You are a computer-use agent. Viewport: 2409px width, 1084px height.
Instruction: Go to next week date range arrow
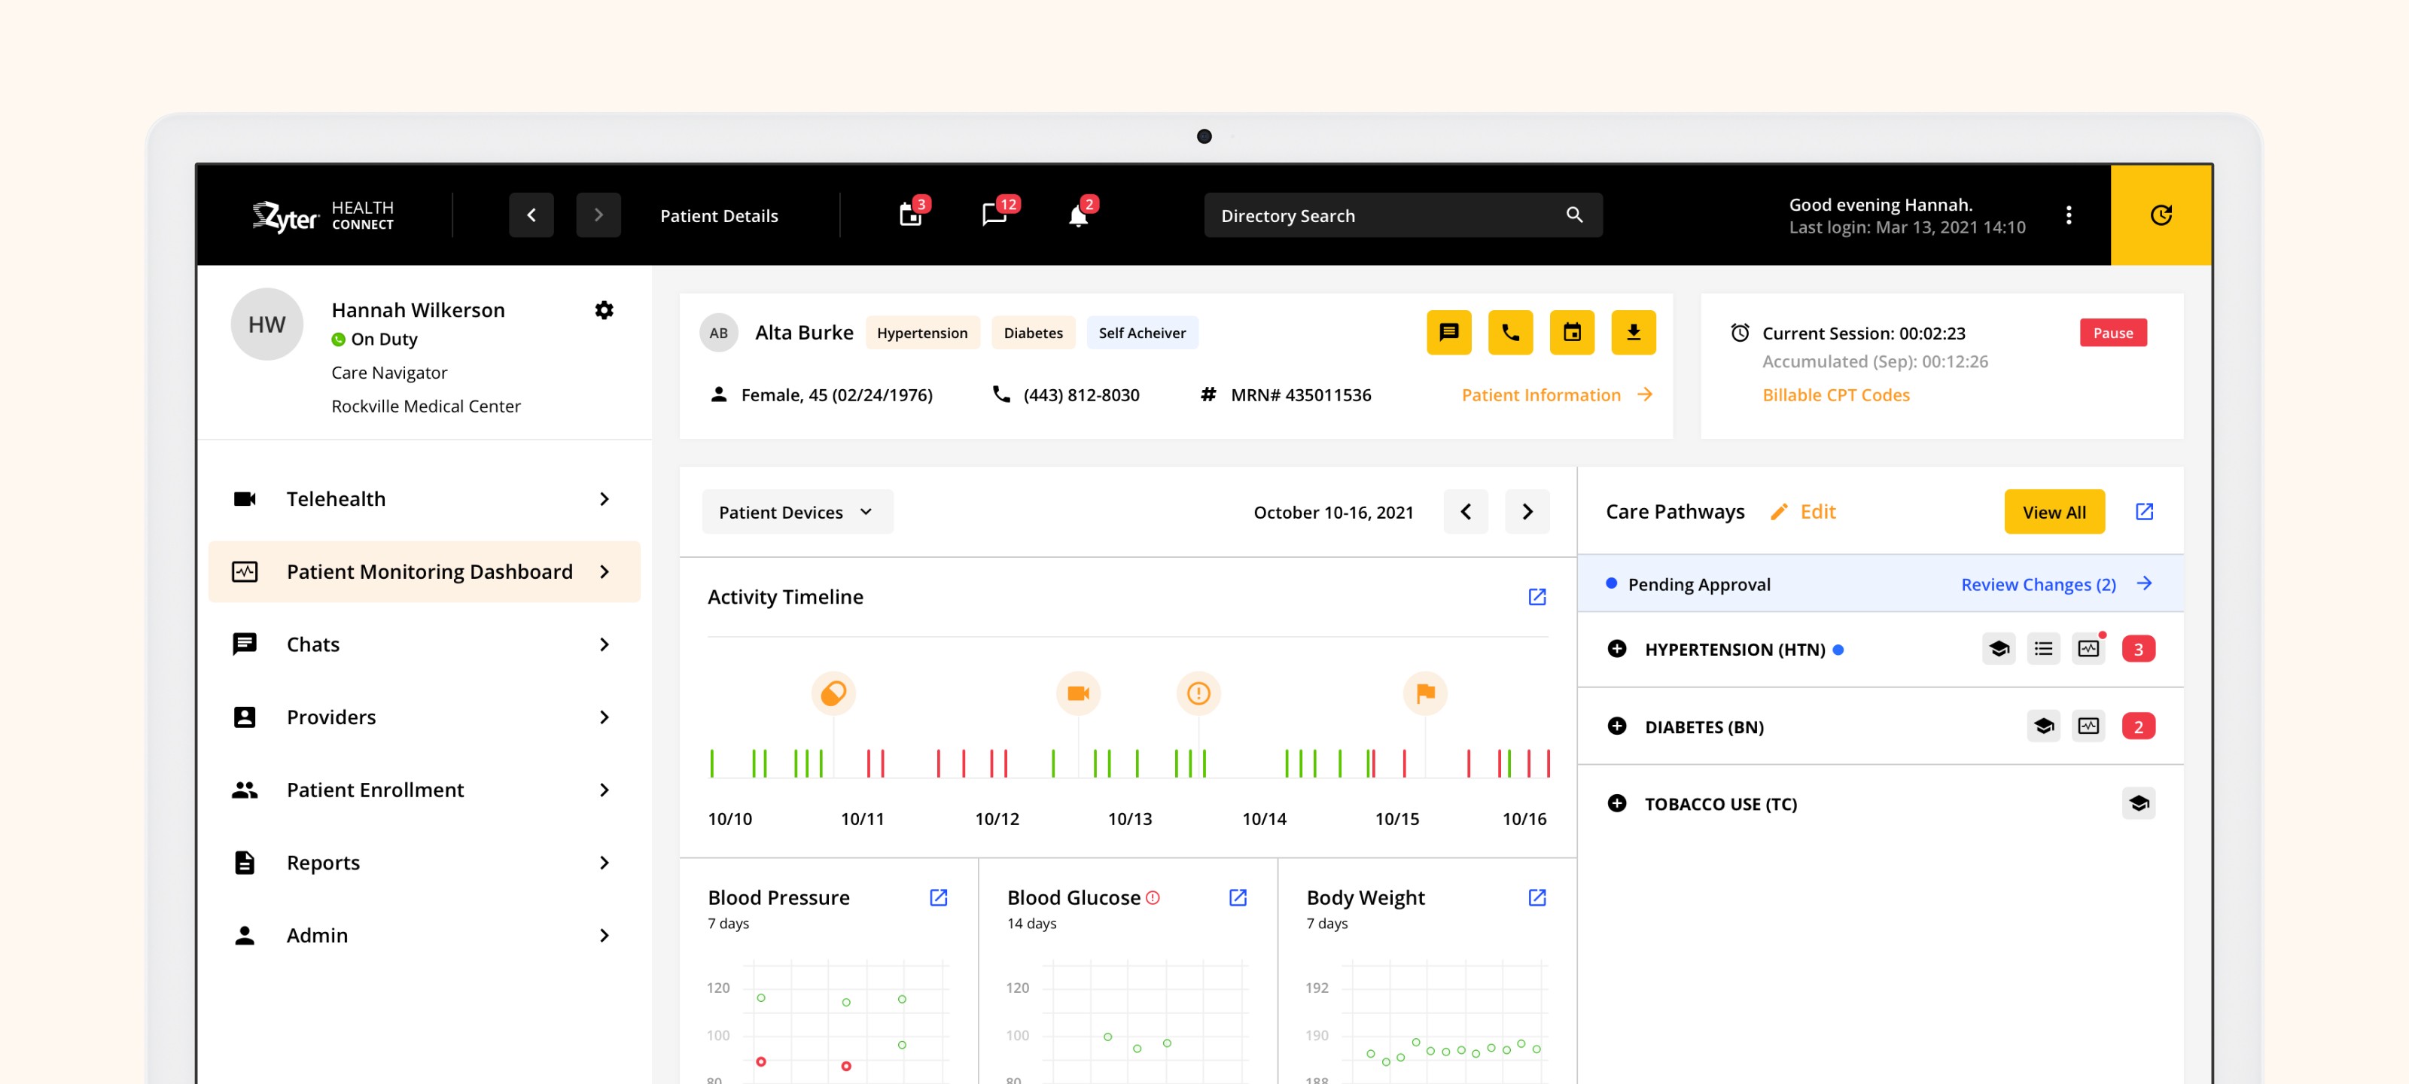click(1527, 512)
